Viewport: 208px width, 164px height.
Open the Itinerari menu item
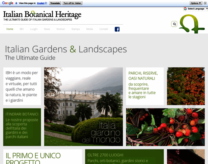pos(61,29)
